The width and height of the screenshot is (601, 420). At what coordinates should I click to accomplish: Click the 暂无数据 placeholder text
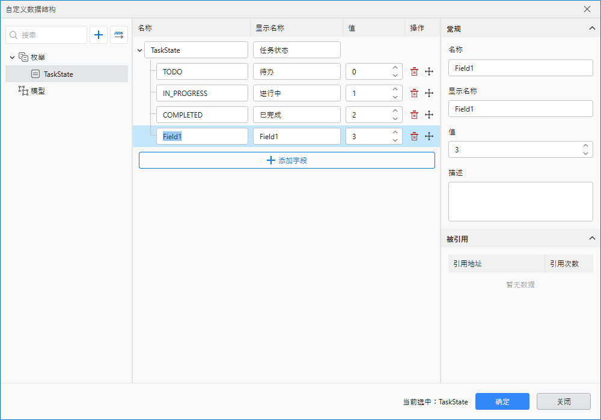pyautogui.click(x=520, y=284)
